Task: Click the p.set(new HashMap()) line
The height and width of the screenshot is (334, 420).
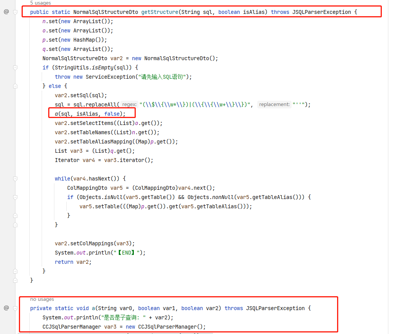Action: [x=75, y=40]
